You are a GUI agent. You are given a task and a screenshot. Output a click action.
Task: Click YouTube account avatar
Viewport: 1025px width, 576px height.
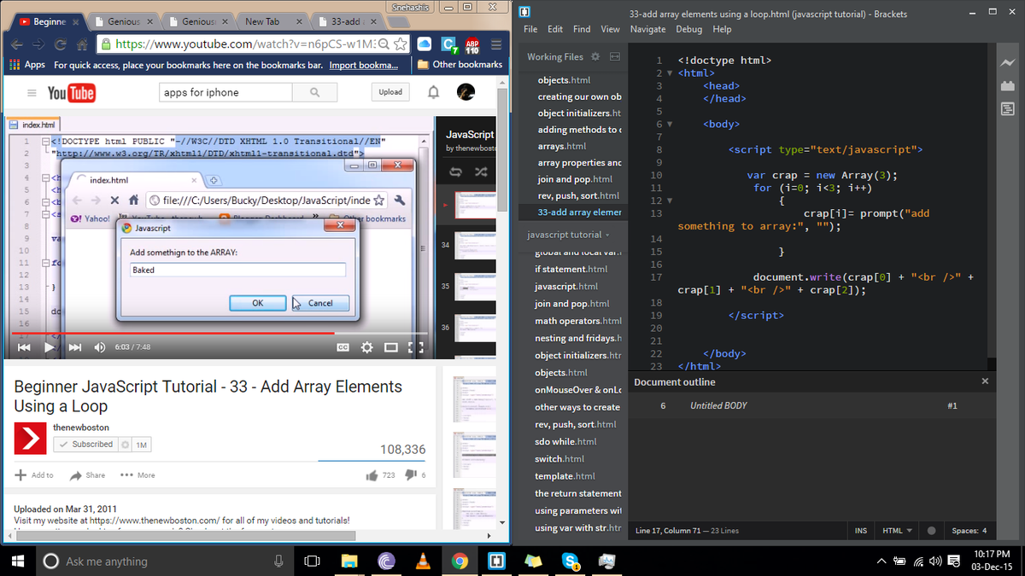pos(466,92)
